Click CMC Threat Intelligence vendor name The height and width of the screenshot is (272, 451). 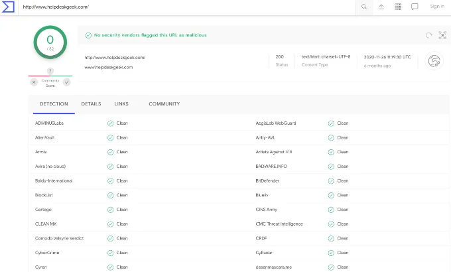(279, 224)
